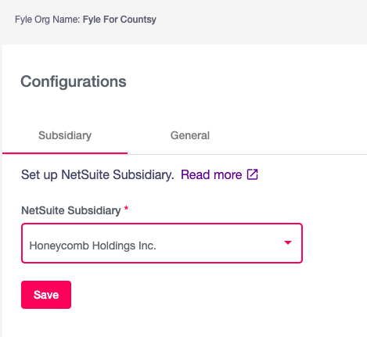Click empty tab bar space right of General

click(x=308, y=135)
